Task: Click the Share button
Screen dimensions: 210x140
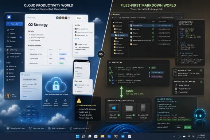Action: point(79,18)
